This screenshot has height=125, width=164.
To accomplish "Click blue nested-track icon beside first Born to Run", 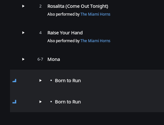I will tap(14, 81).
